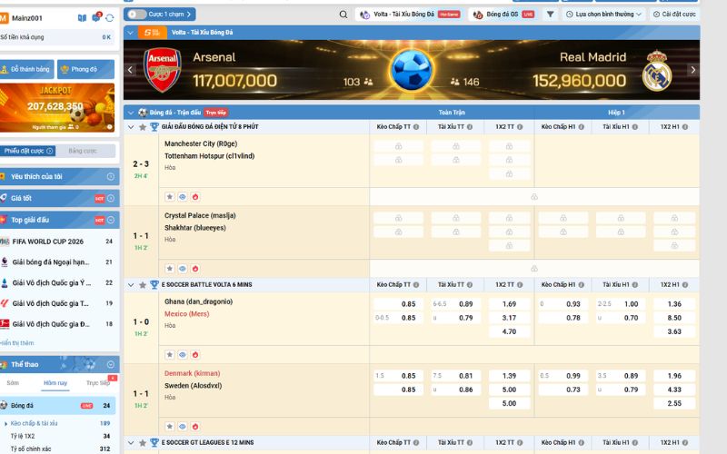
Task: Click info icon next to 1X2 H1 in VOLTA 6 MINS header
Action: 685,285
